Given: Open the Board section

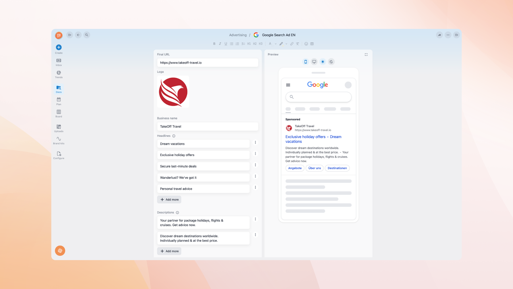Looking at the screenshot, I should click(59, 113).
